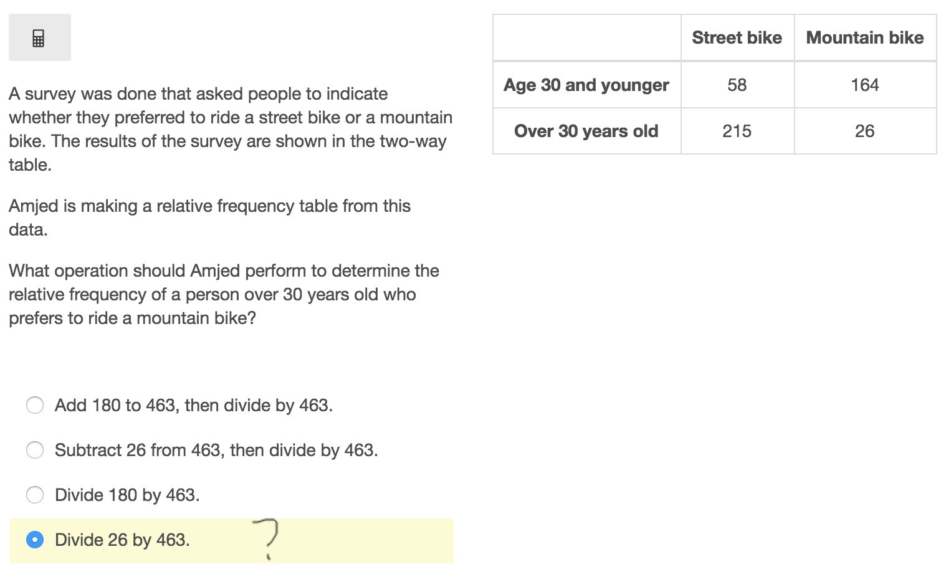Click the Mountain bike column header
Screen dimensions: 946x577
click(865, 37)
